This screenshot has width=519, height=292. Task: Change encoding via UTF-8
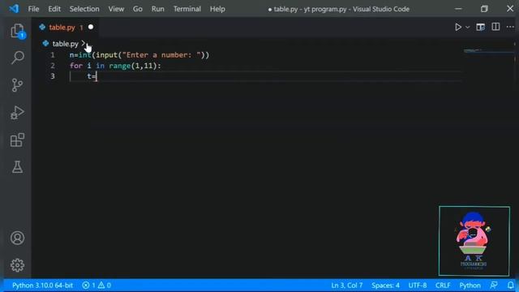click(418, 286)
